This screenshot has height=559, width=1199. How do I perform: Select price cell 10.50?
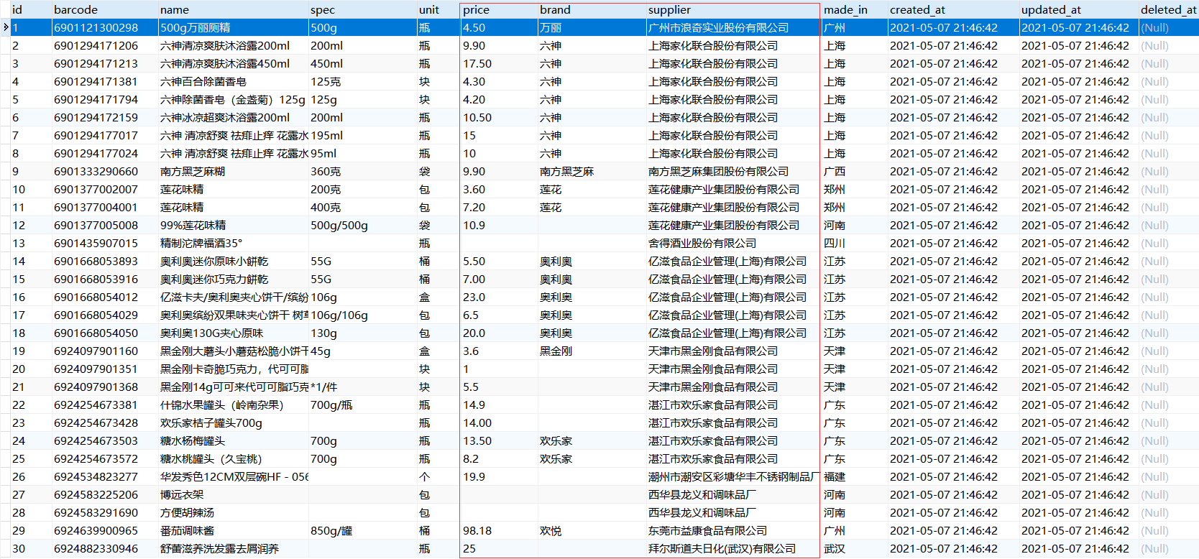click(x=499, y=117)
